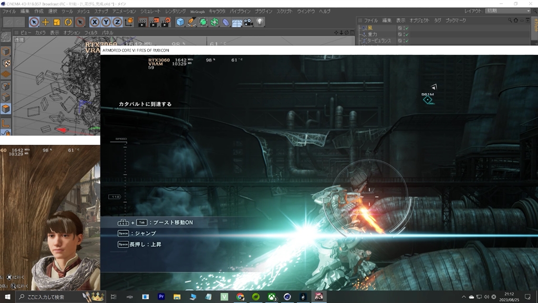Toggle the 重力 object's enable checkmark

(x=407, y=34)
